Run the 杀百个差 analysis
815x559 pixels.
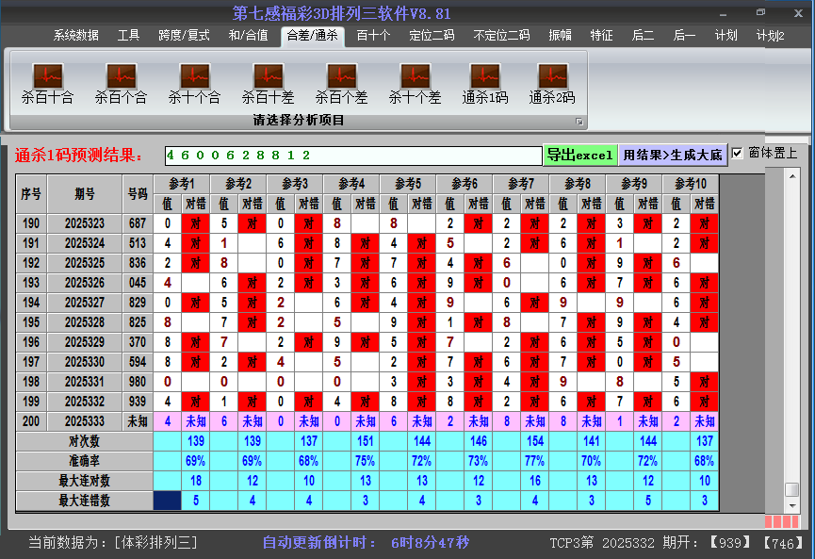click(341, 83)
